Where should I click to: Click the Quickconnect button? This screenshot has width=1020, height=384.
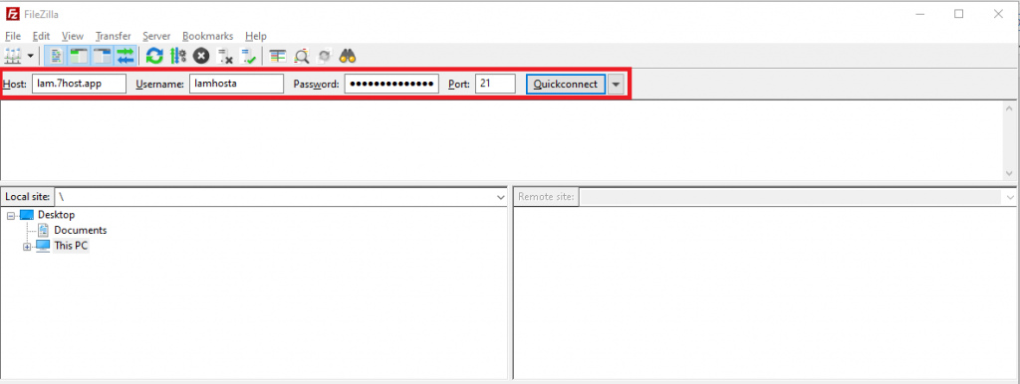click(x=566, y=84)
